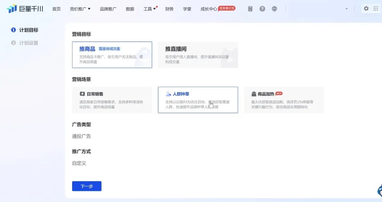
Task: Click the NEW badge on 商品加热
Action: [x=279, y=93]
